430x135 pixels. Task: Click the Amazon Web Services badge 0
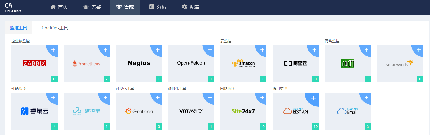pyautogui.click(x=263, y=79)
